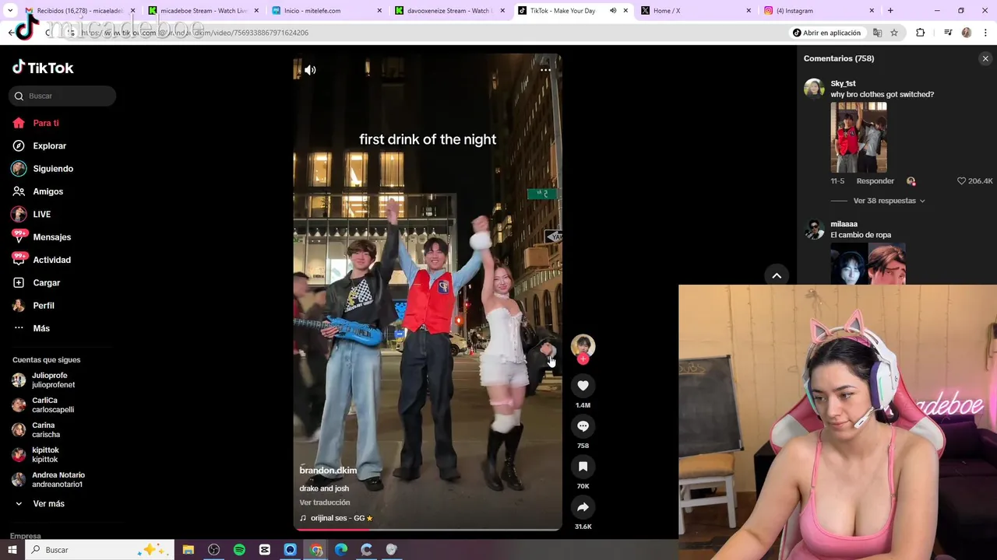Click Ver traducción under caption
997x560 pixels.
point(325,502)
